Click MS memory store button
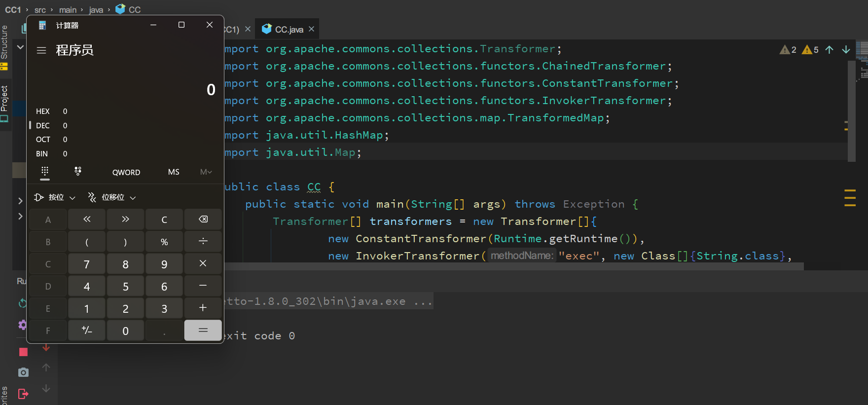Image resolution: width=868 pixels, height=405 pixels. (174, 172)
